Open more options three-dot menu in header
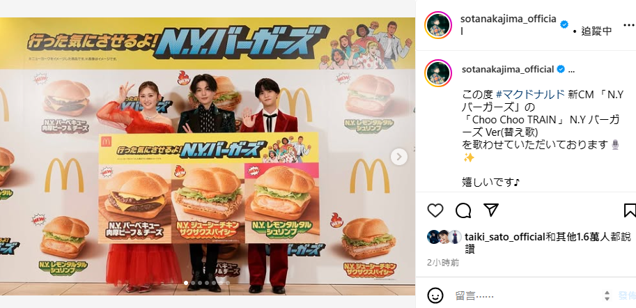The height and width of the screenshot is (308, 636). point(627,25)
